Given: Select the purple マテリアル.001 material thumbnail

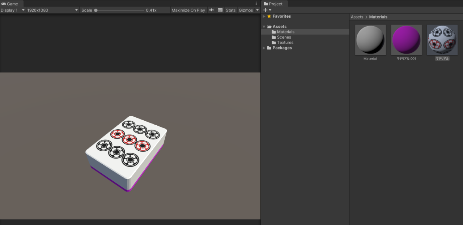Looking at the screenshot, I should (406, 40).
